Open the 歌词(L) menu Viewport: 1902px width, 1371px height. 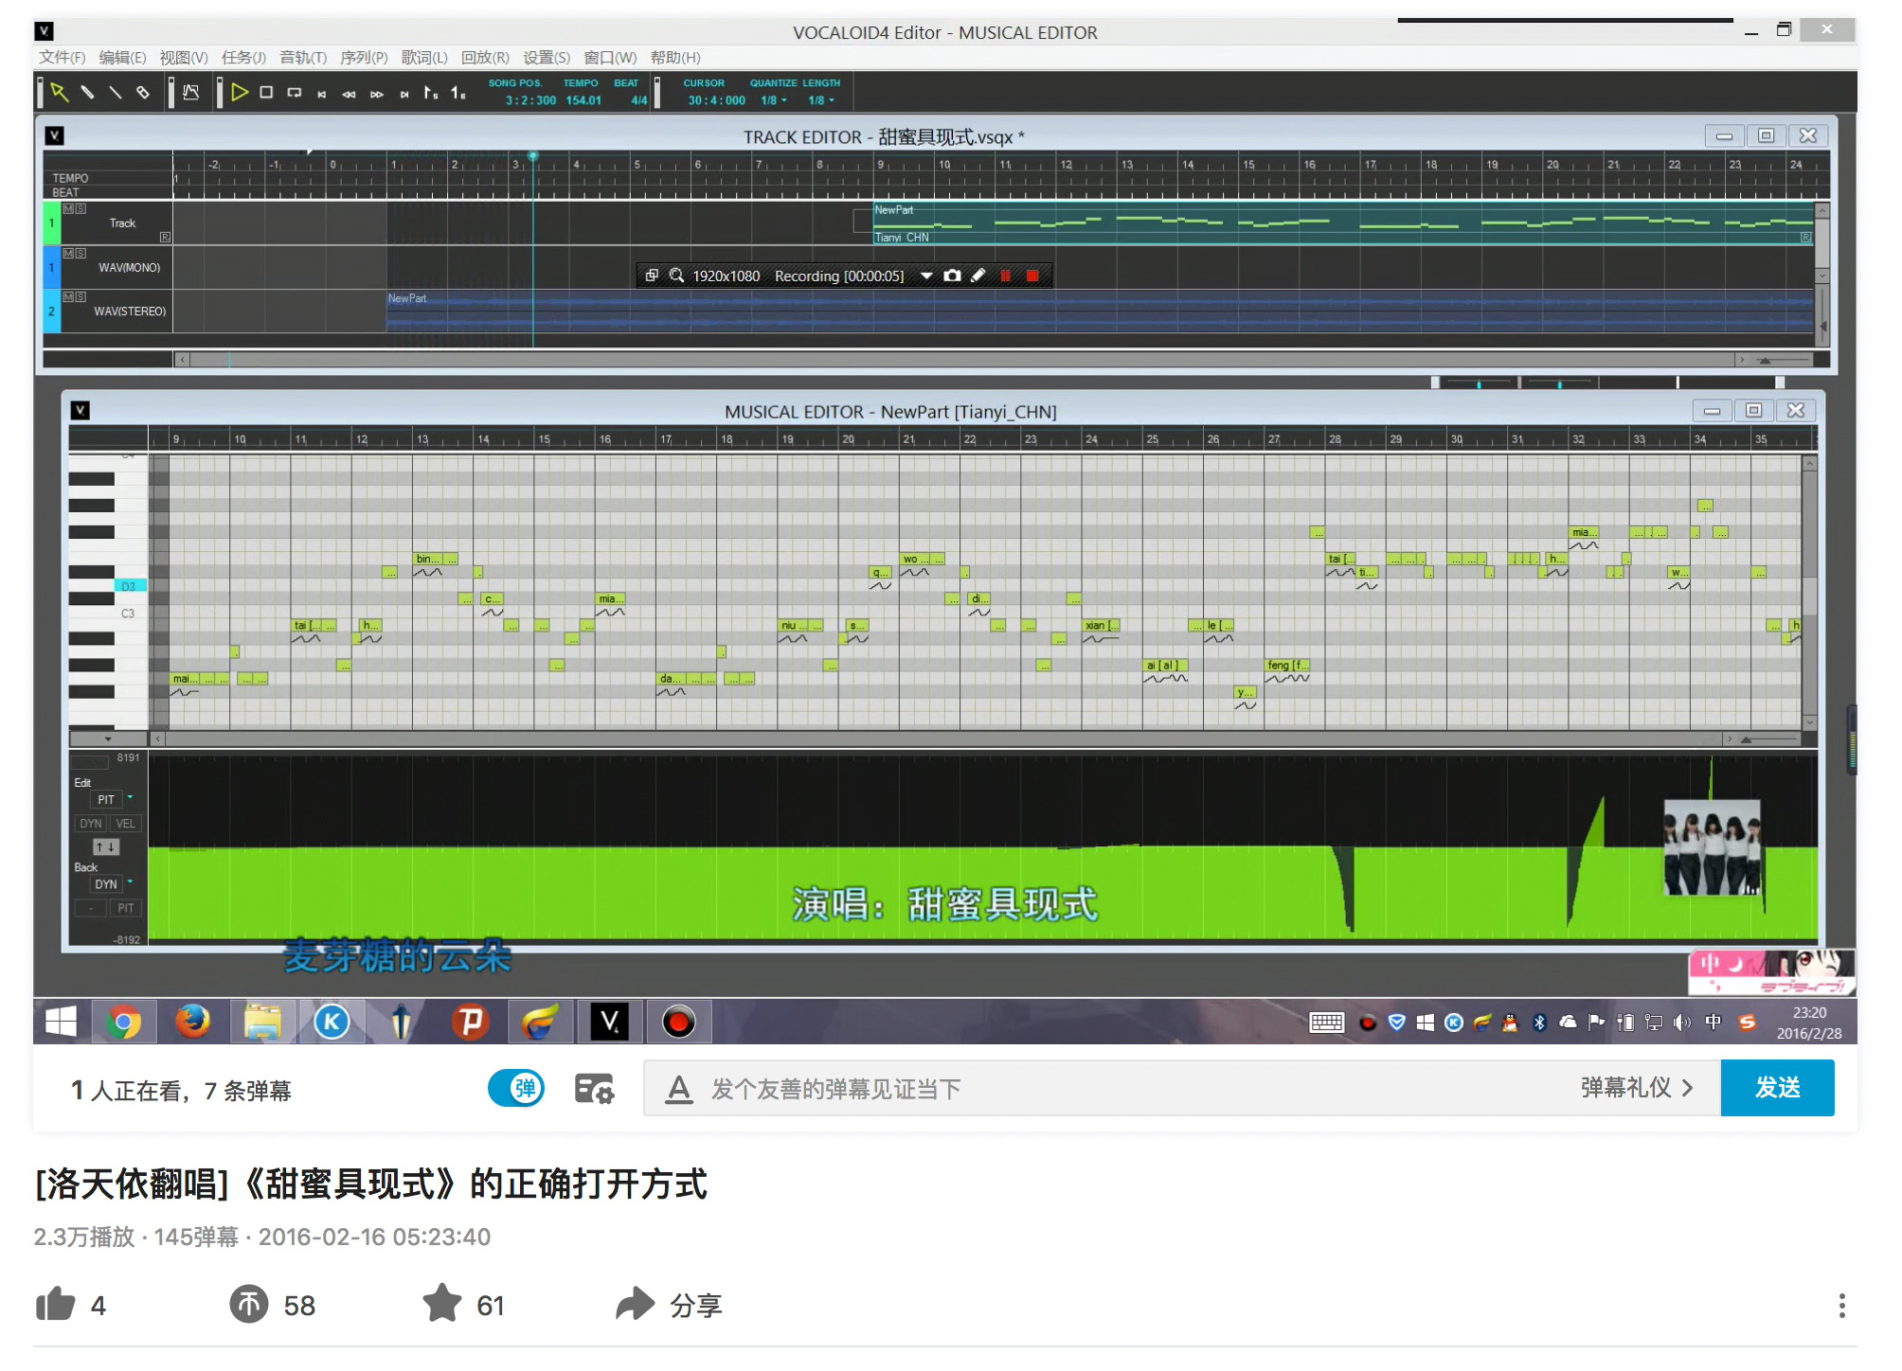(423, 58)
